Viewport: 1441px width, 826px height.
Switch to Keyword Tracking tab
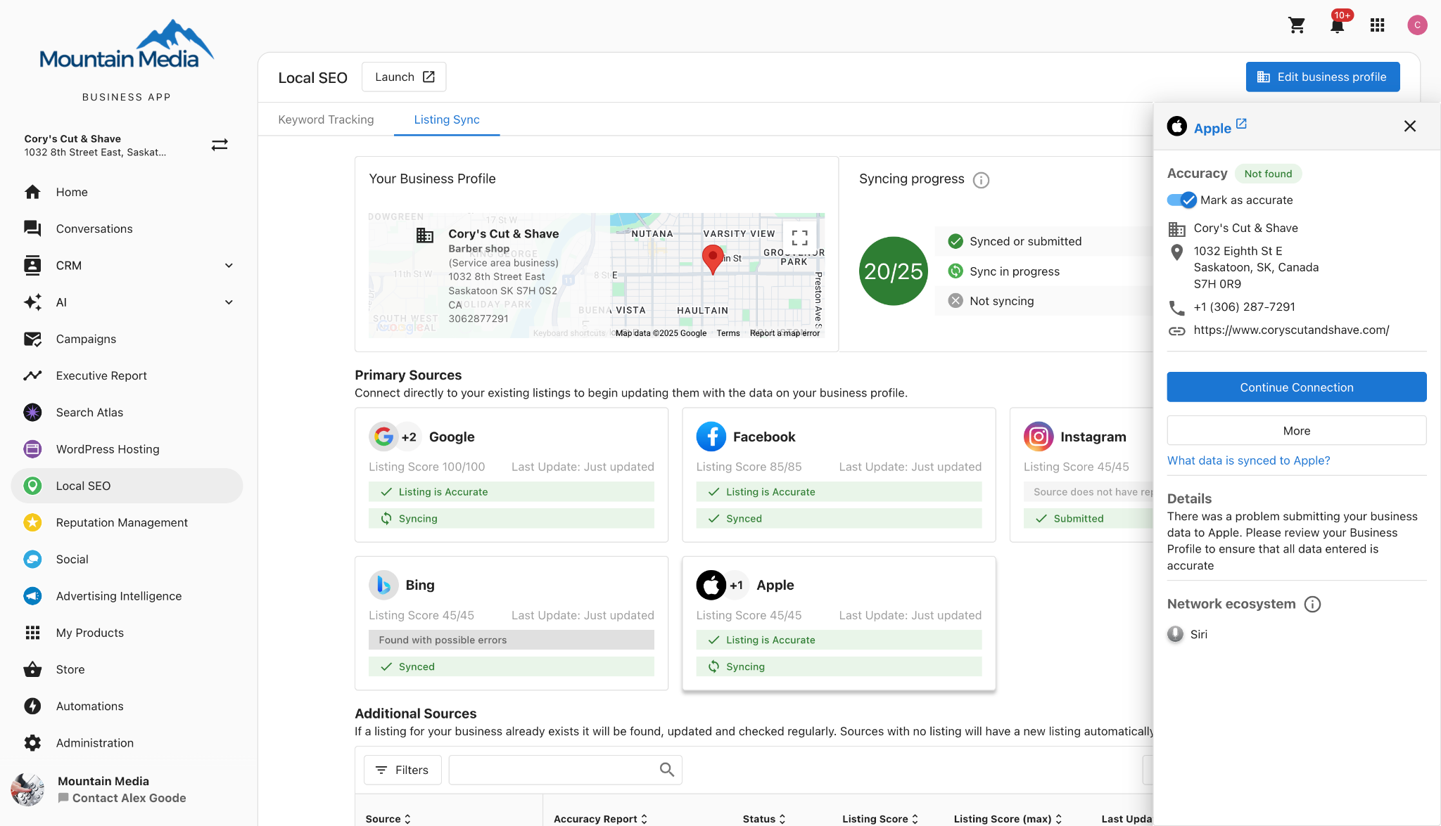tap(326, 120)
